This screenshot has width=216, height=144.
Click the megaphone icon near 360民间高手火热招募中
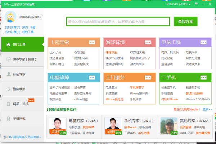tap(5, 137)
